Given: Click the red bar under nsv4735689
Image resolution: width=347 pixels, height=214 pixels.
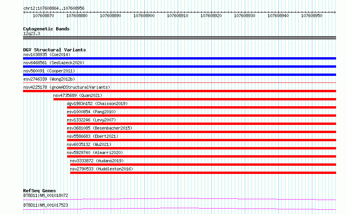Looking at the screenshot, I should coord(195,99).
